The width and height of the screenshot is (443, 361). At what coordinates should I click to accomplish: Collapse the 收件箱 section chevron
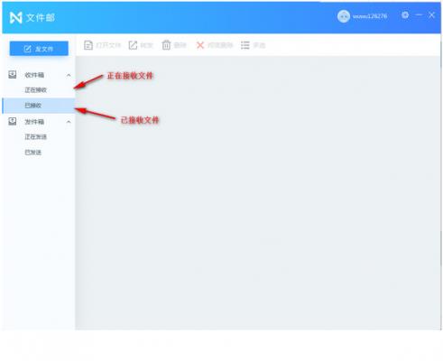point(69,75)
